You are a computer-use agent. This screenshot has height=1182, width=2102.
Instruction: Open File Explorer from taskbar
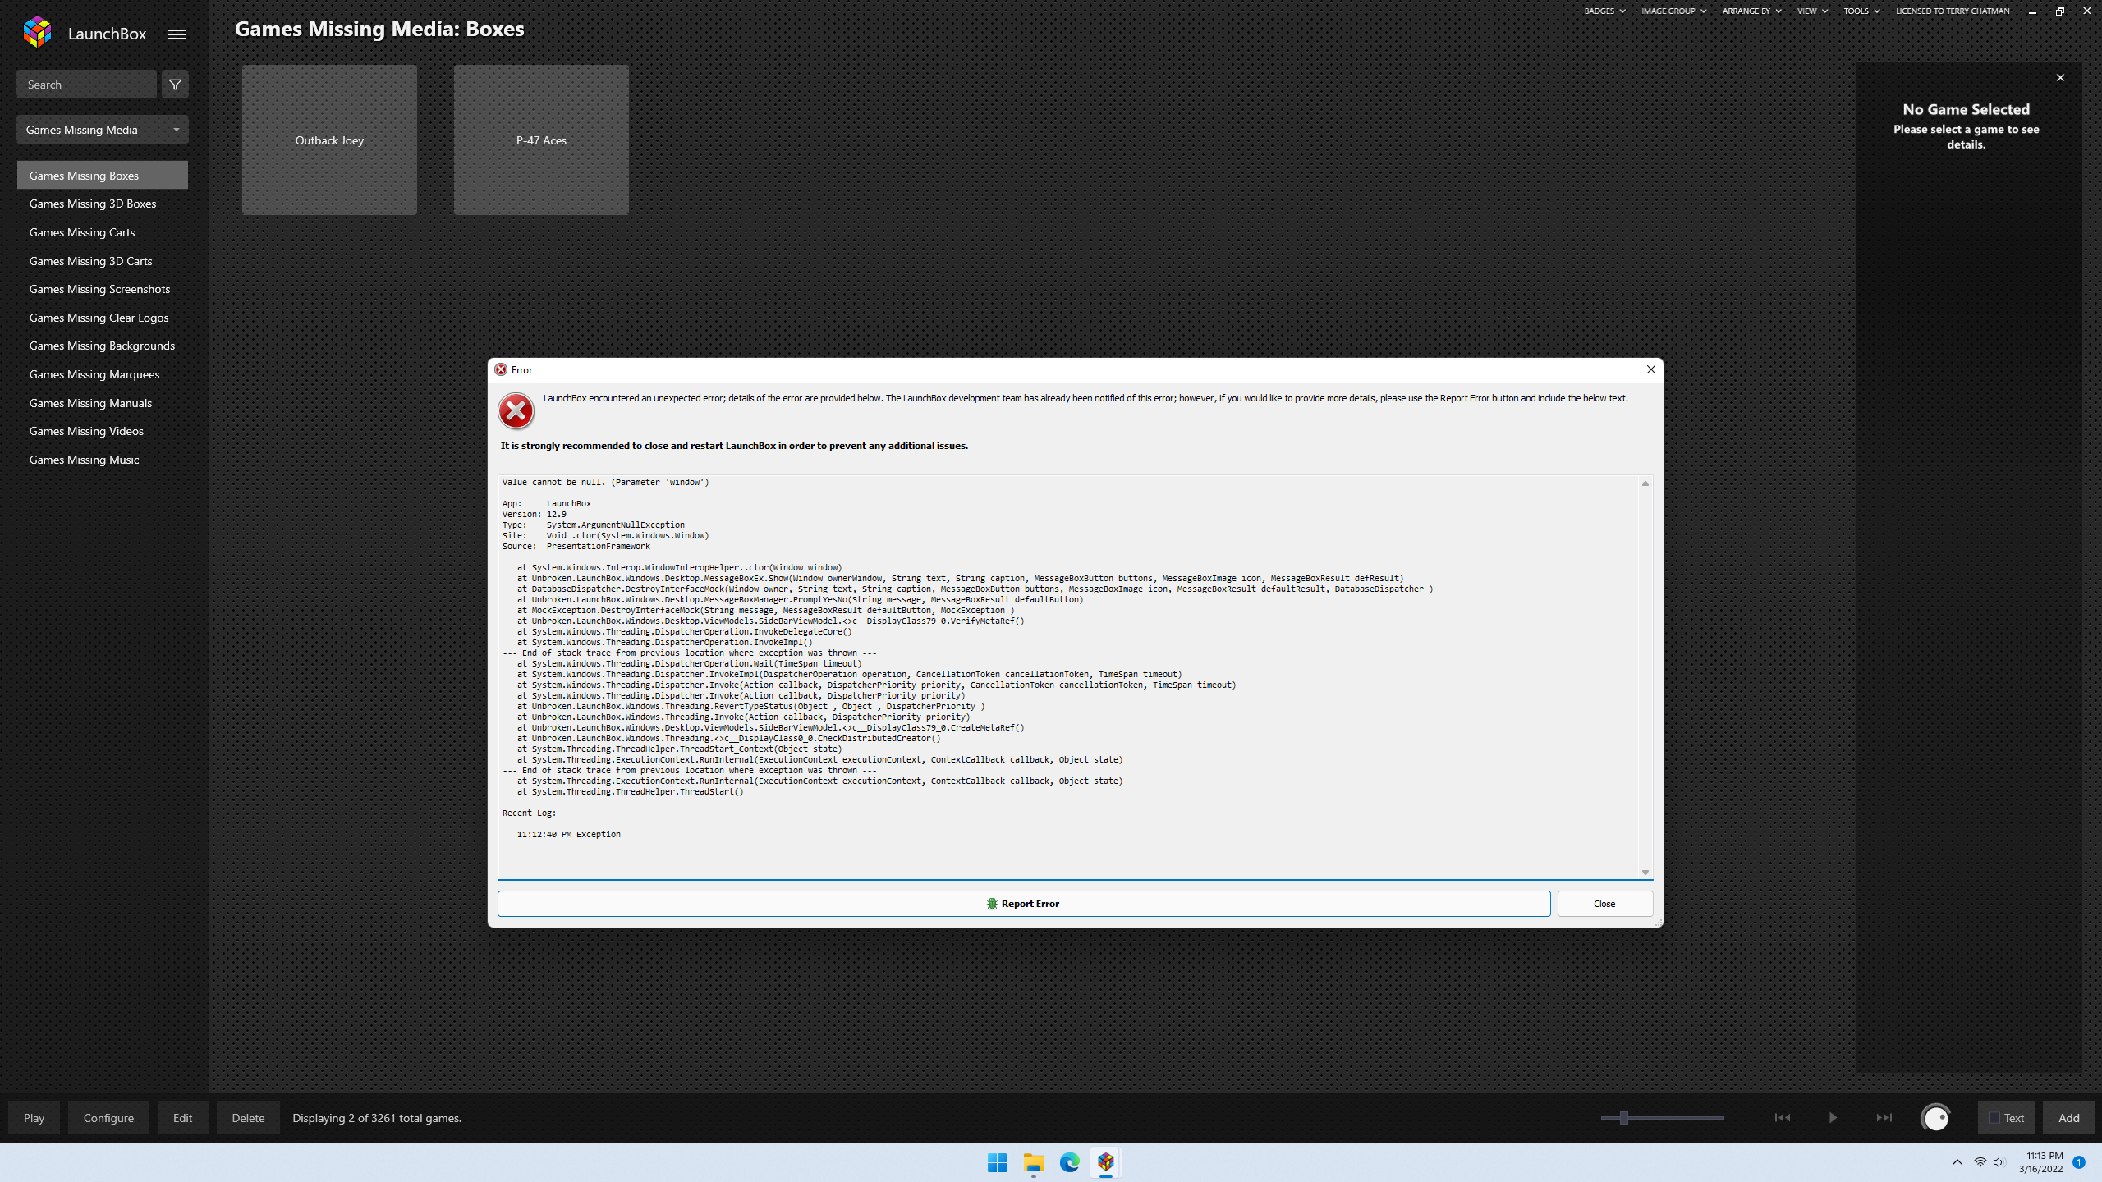(1034, 1162)
